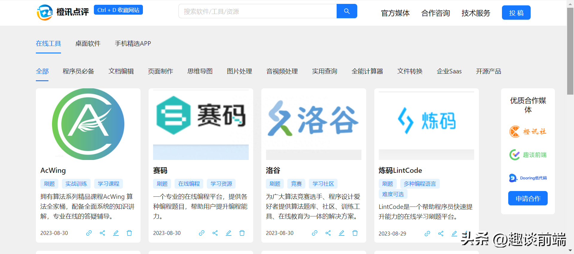The width and height of the screenshot is (574, 254).
Task: Select the 文件转换 category
Action: click(410, 71)
